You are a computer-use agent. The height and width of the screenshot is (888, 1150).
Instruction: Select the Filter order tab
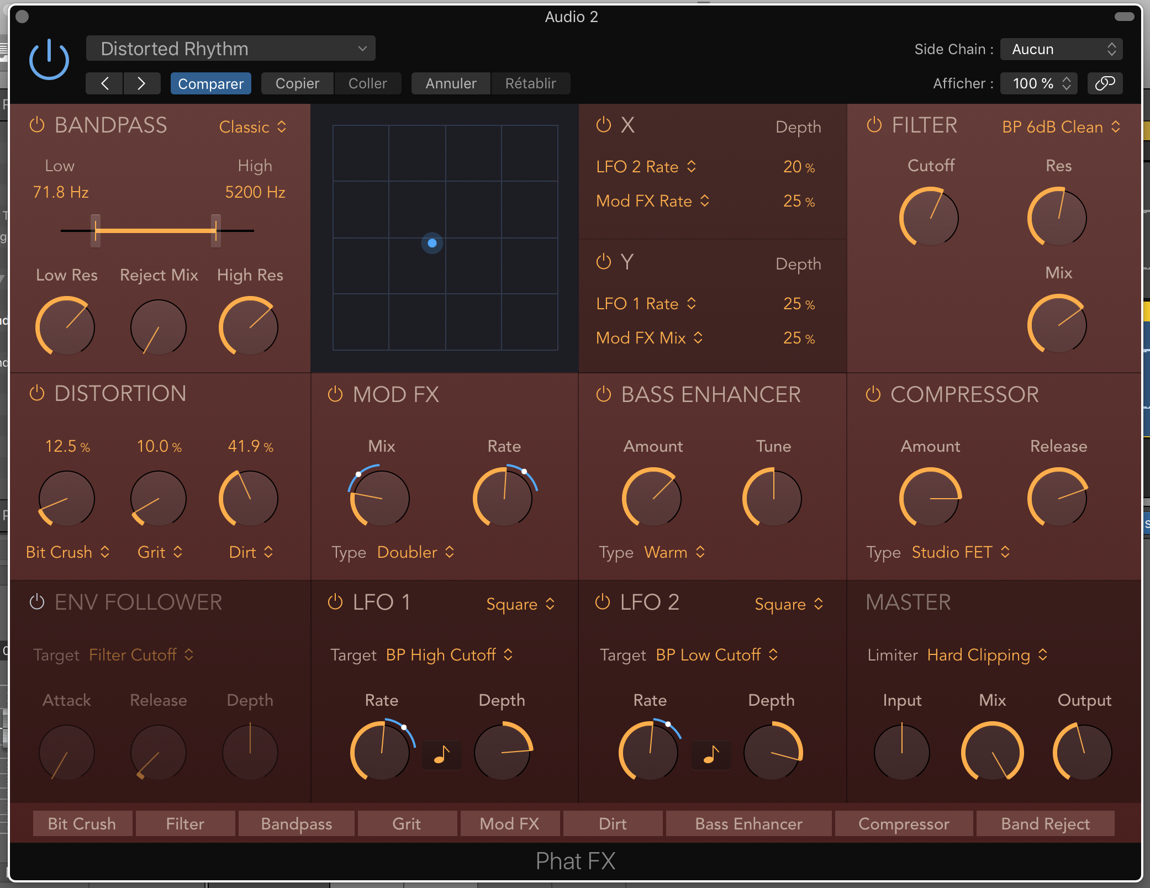(185, 824)
